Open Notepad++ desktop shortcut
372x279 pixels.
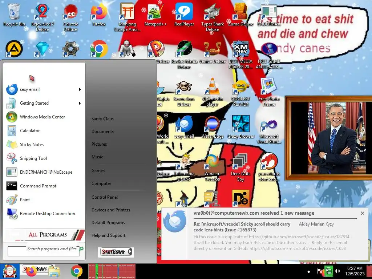pos(155,15)
